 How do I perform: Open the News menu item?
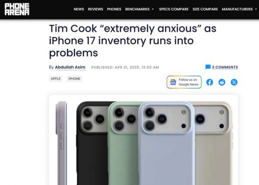click(x=79, y=9)
